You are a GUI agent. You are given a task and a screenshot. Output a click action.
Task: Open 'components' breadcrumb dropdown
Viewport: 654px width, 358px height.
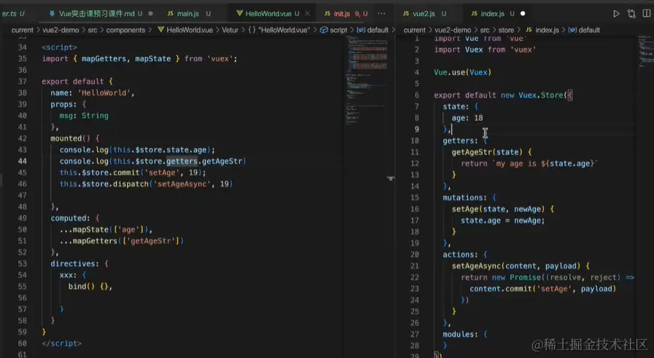pyautogui.click(x=125, y=30)
